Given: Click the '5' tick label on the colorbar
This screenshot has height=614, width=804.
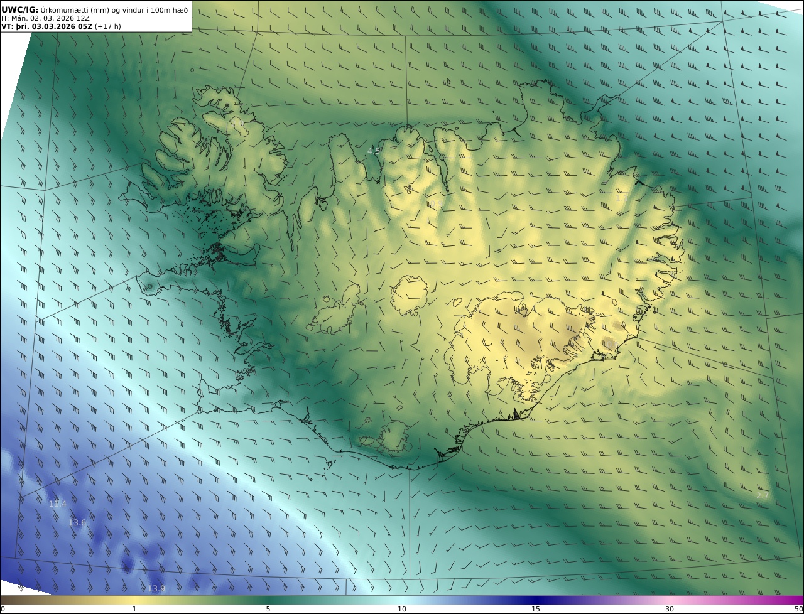Looking at the screenshot, I should point(268,609).
